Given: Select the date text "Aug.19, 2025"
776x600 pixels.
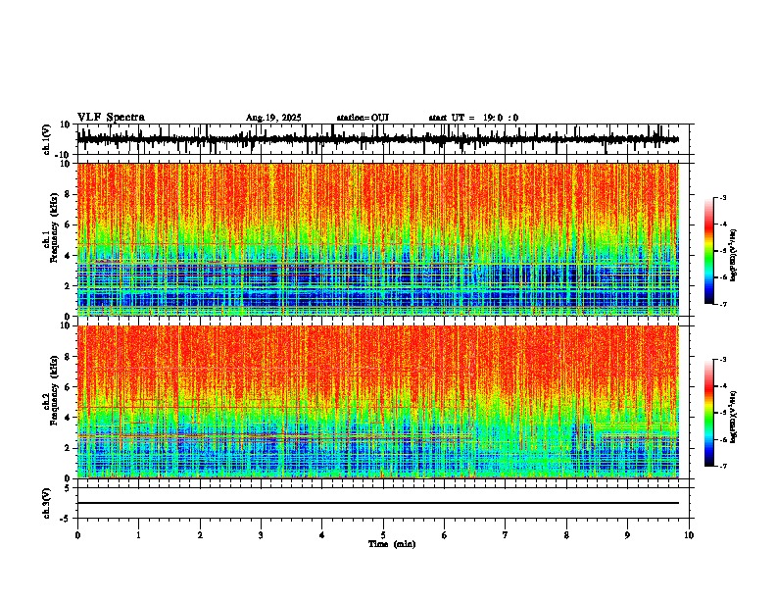Looking at the screenshot, I should [273, 118].
